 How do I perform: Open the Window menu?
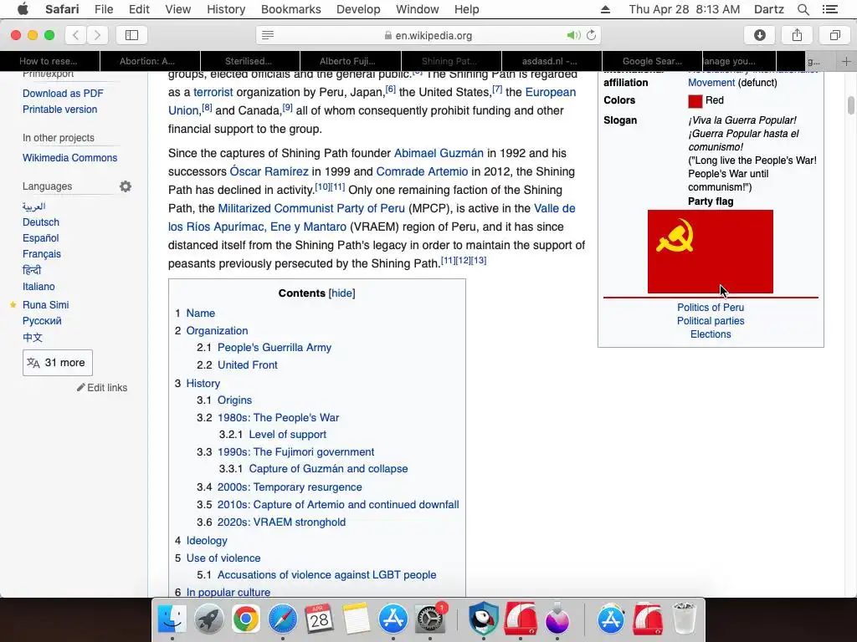coord(417,9)
